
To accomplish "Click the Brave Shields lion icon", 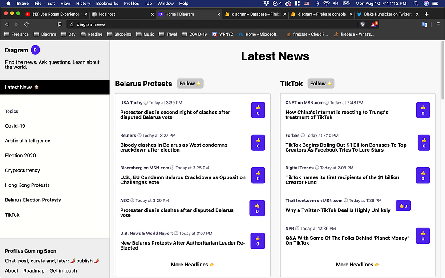I will 363,24.
